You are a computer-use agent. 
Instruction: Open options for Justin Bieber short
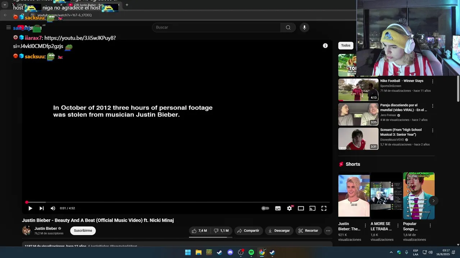pos(365,226)
